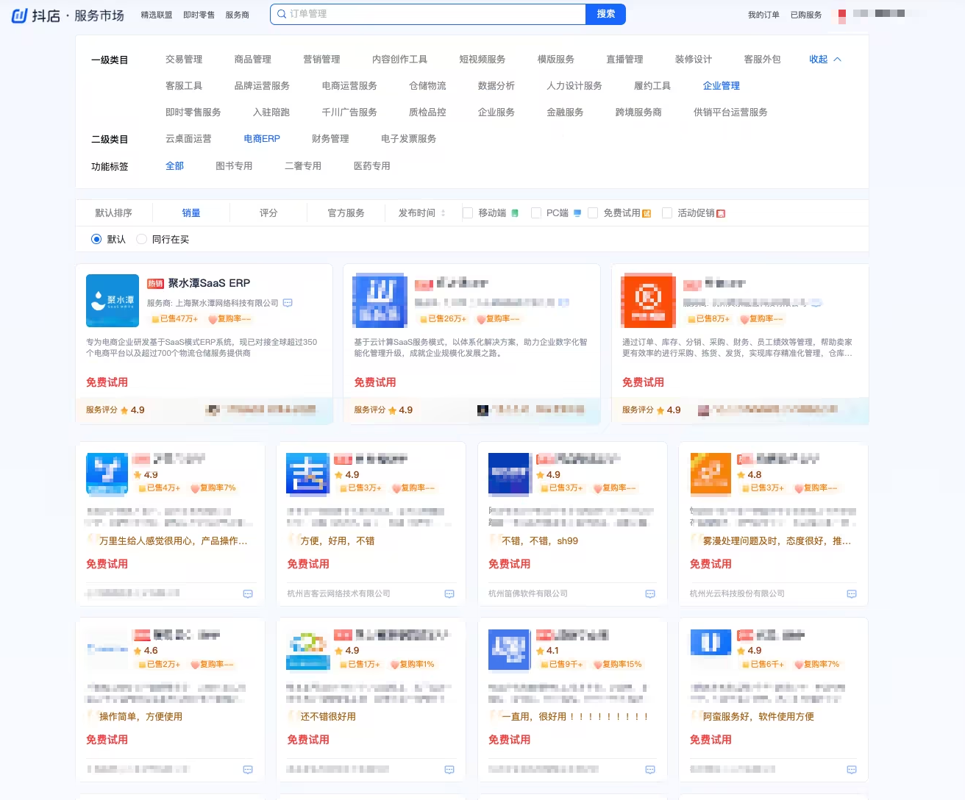
Task: Click the 抖店 logo icon
Action: tap(20, 15)
